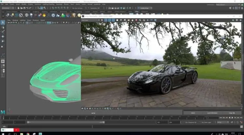Open the playback speed dropdown near the range slider
Screen dimensions: 244x135
pyautogui.click(x=223, y=122)
